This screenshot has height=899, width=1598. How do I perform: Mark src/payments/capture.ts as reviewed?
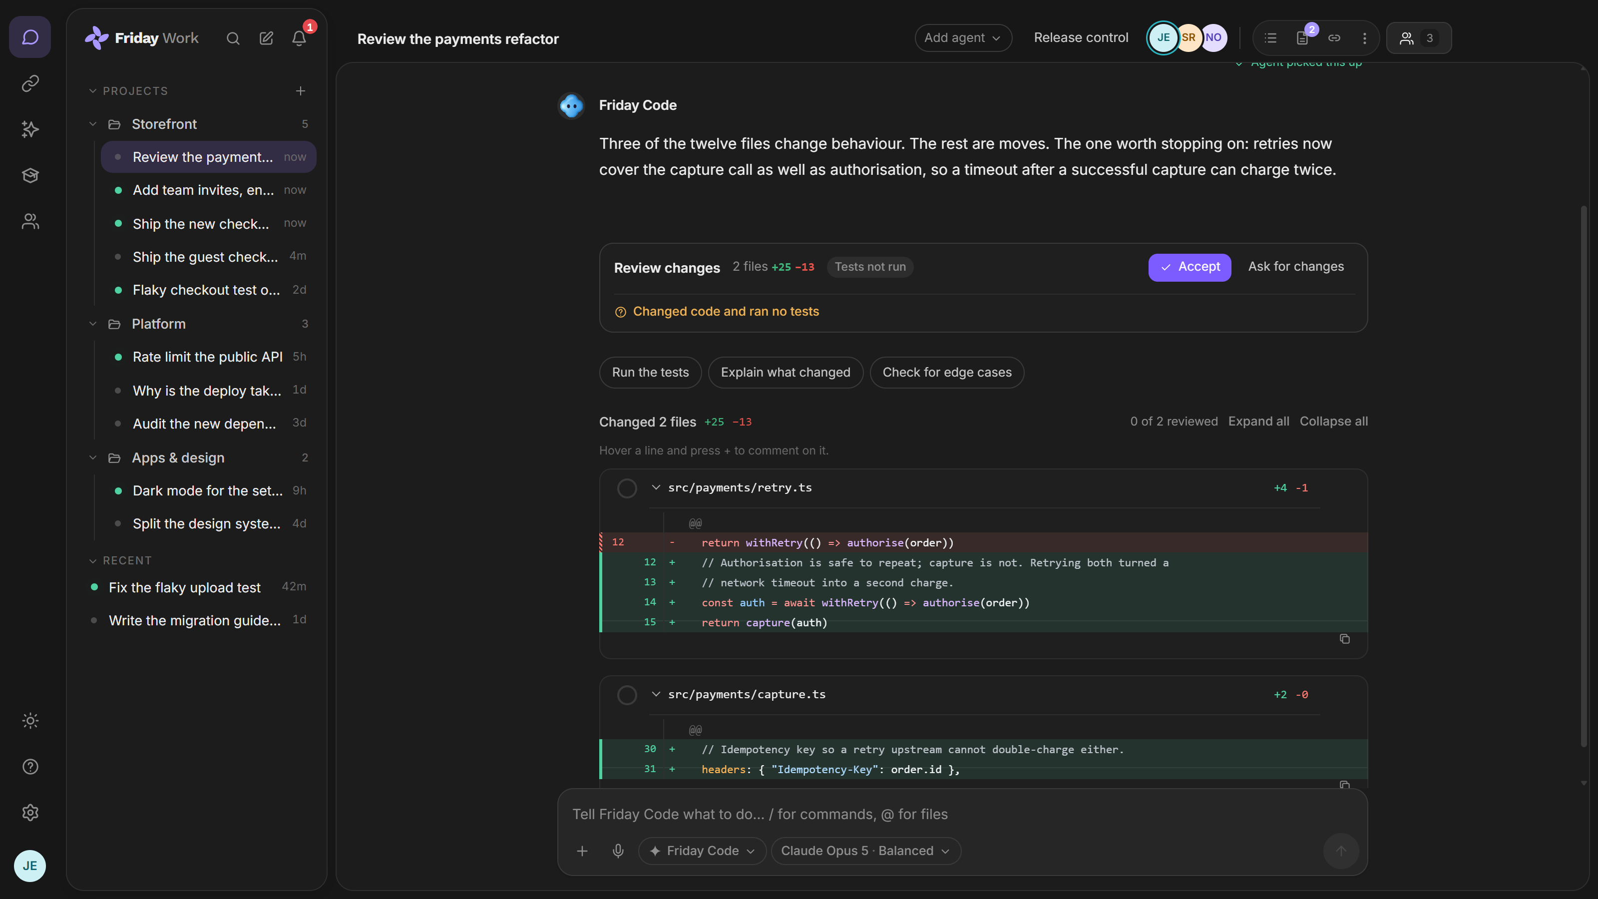pyautogui.click(x=627, y=695)
